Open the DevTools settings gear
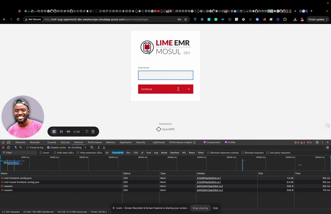Image resolution: width=331 pixels, height=214 pixels. coord(317,142)
